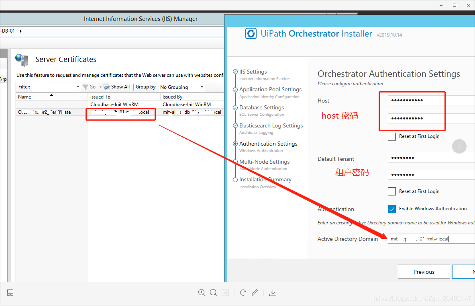Select the Cloudbase-Init WinRM certificate row
The height and width of the screenshot is (306, 475).
click(120, 104)
